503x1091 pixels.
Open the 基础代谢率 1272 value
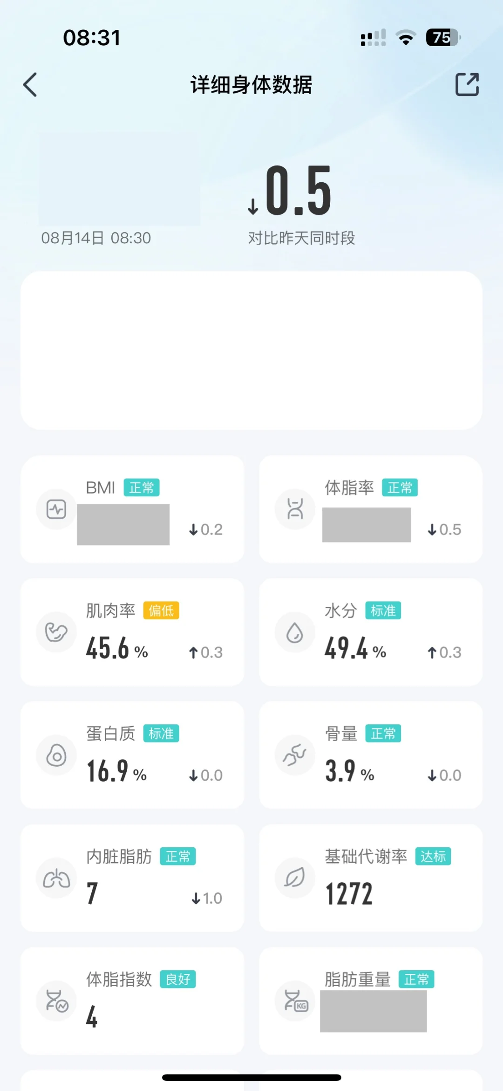pos(349,894)
